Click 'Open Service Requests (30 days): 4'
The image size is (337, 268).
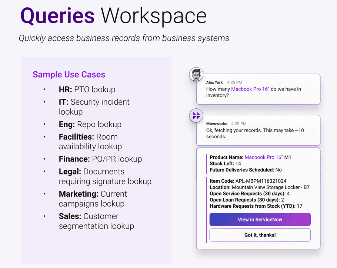[250, 194]
